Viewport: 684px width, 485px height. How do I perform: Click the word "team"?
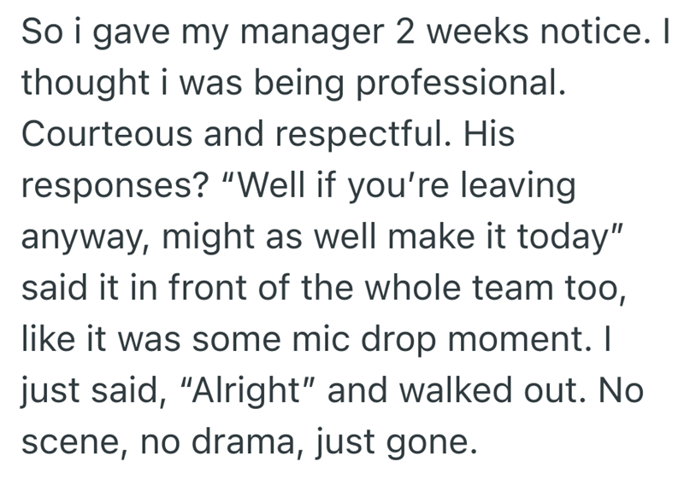tap(513, 289)
